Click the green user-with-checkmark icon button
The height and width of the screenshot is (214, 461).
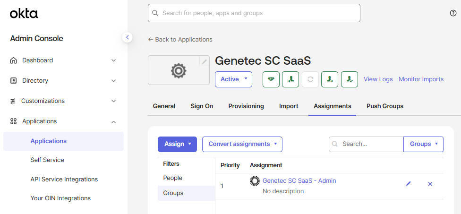click(350, 79)
